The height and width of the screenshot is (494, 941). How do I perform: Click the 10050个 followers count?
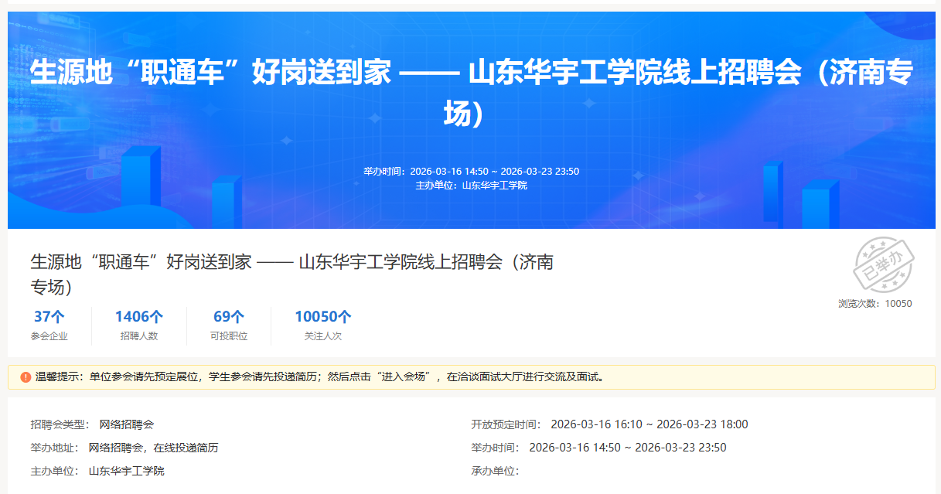[322, 316]
